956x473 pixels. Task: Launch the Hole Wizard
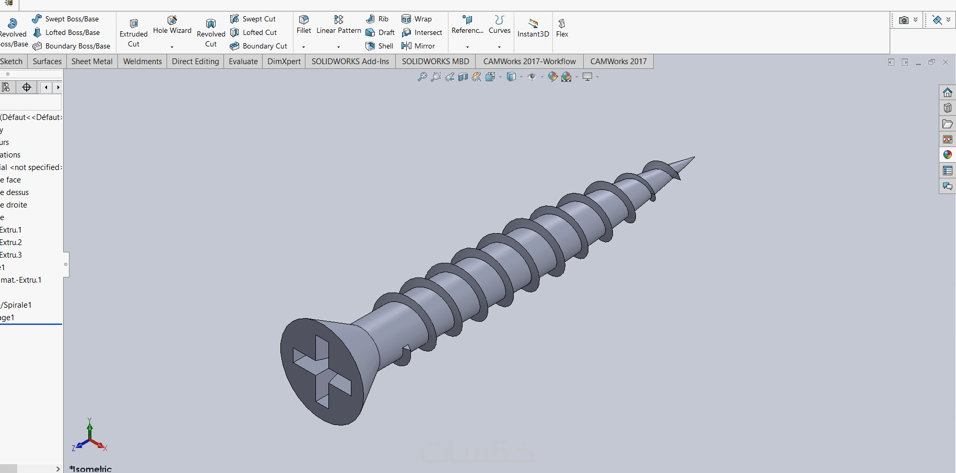tap(172, 25)
